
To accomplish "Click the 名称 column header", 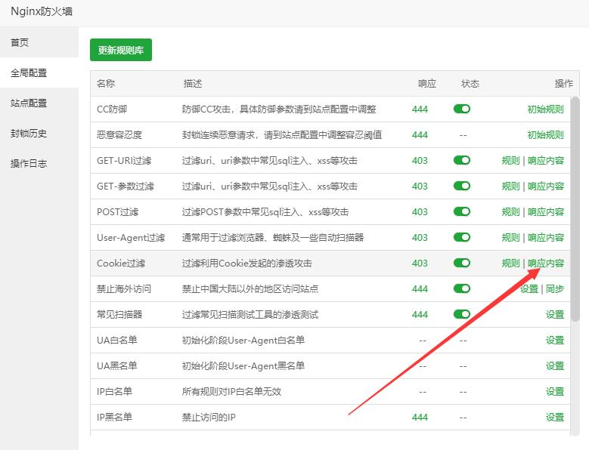I will (106, 83).
